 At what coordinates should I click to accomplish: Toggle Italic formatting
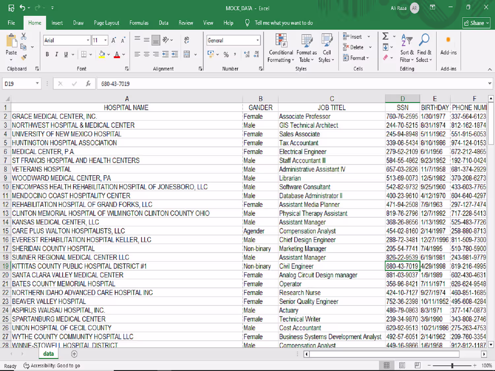(56, 54)
